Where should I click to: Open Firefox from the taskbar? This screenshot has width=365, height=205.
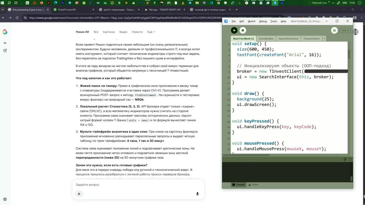point(42,3)
